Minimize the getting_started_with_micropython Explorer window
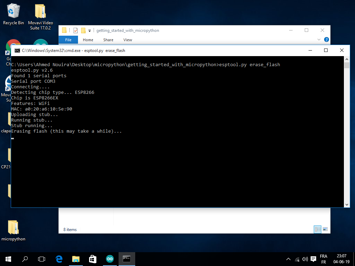Image resolution: width=355 pixels, height=266 pixels. point(291,30)
